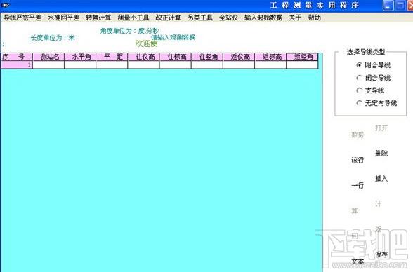Click the 水平角 column header
The width and height of the screenshot is (413, 272).
tap(80, 57)
